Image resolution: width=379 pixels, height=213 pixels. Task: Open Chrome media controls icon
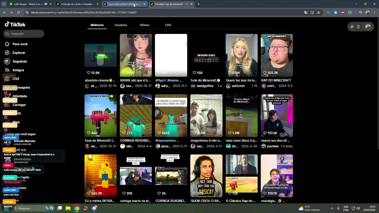[x=360, y=12]
